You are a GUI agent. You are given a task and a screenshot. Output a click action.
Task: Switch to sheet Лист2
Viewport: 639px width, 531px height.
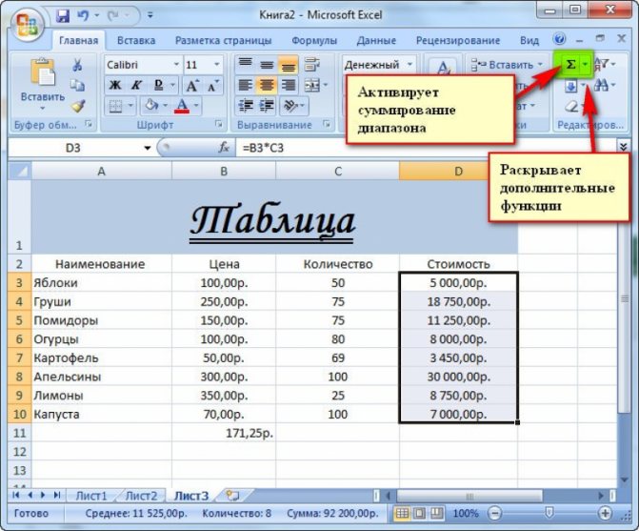pyautogui.click(x=141, y=496)
